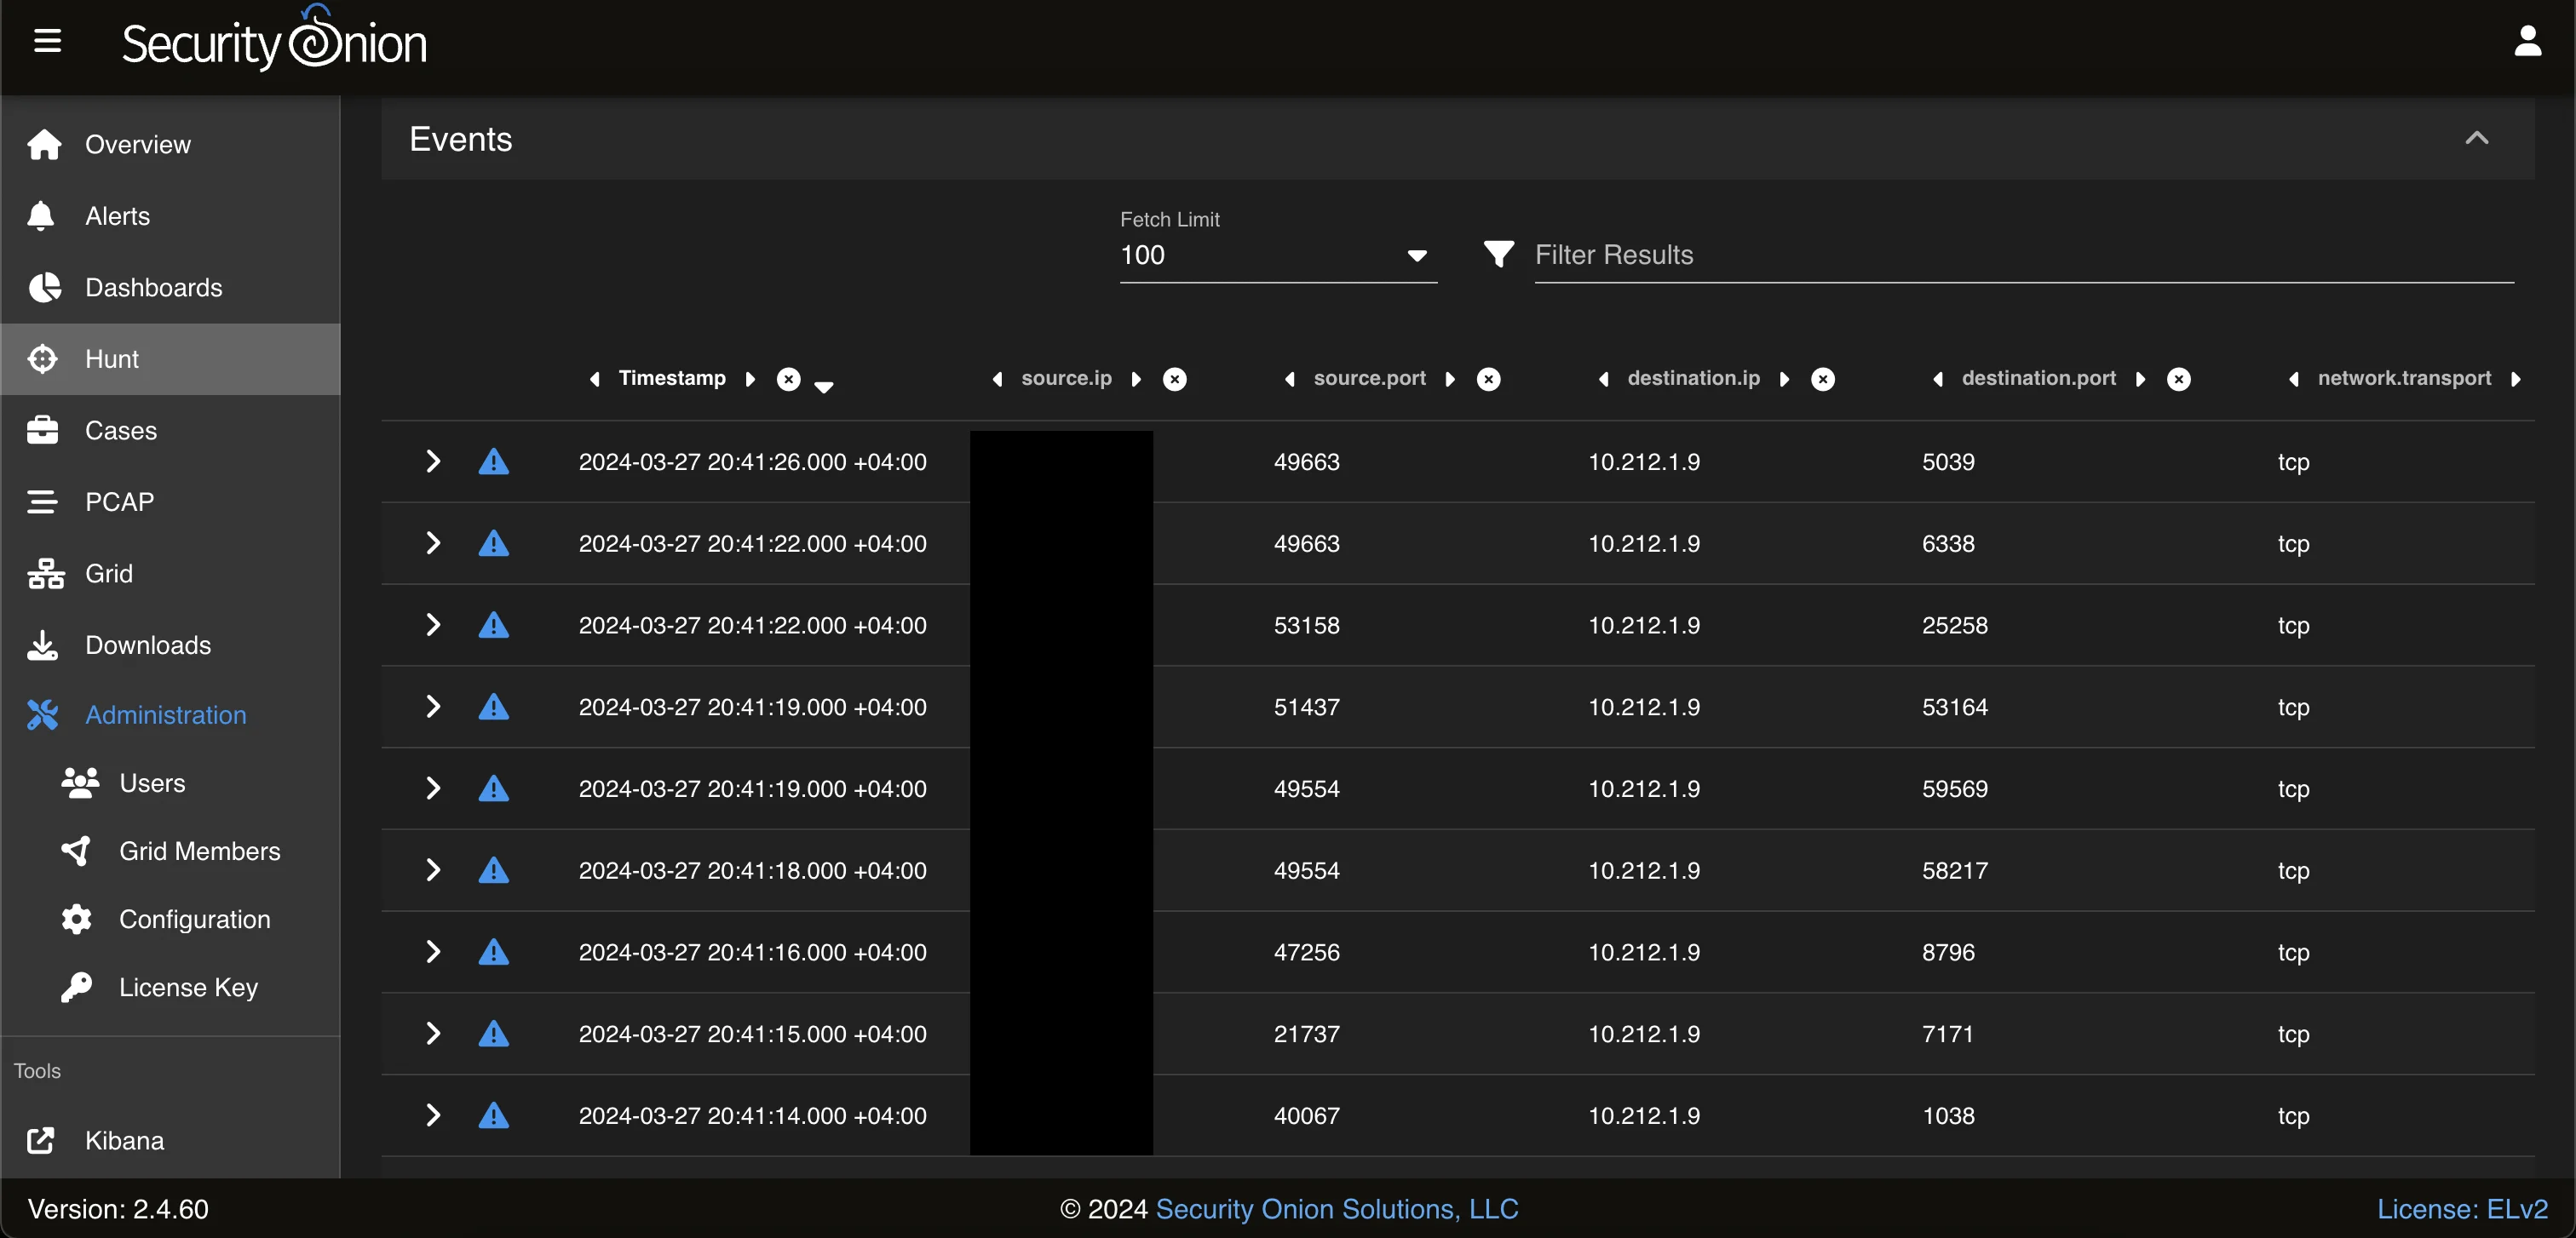Open Configuration under Administration
Image resolution: width=2576 pixels, height=1238 pixels.
(170, 920)
